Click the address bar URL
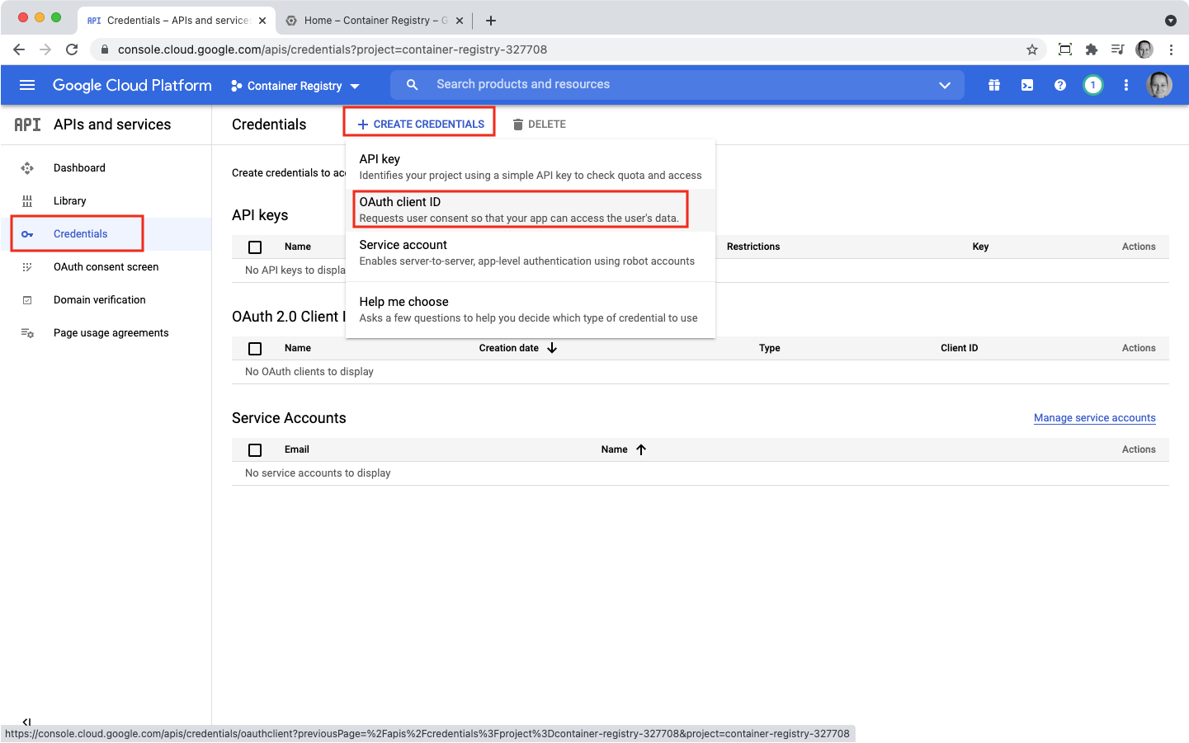1189x743 pixels. [x=333, y=49]
